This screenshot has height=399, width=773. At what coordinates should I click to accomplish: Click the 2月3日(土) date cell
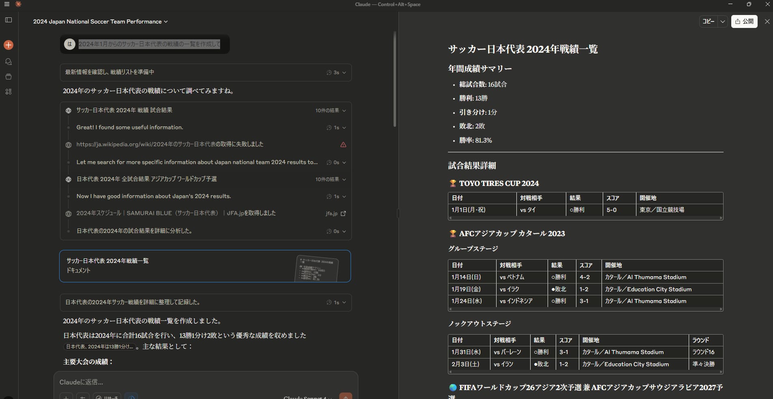coord(469,364)
